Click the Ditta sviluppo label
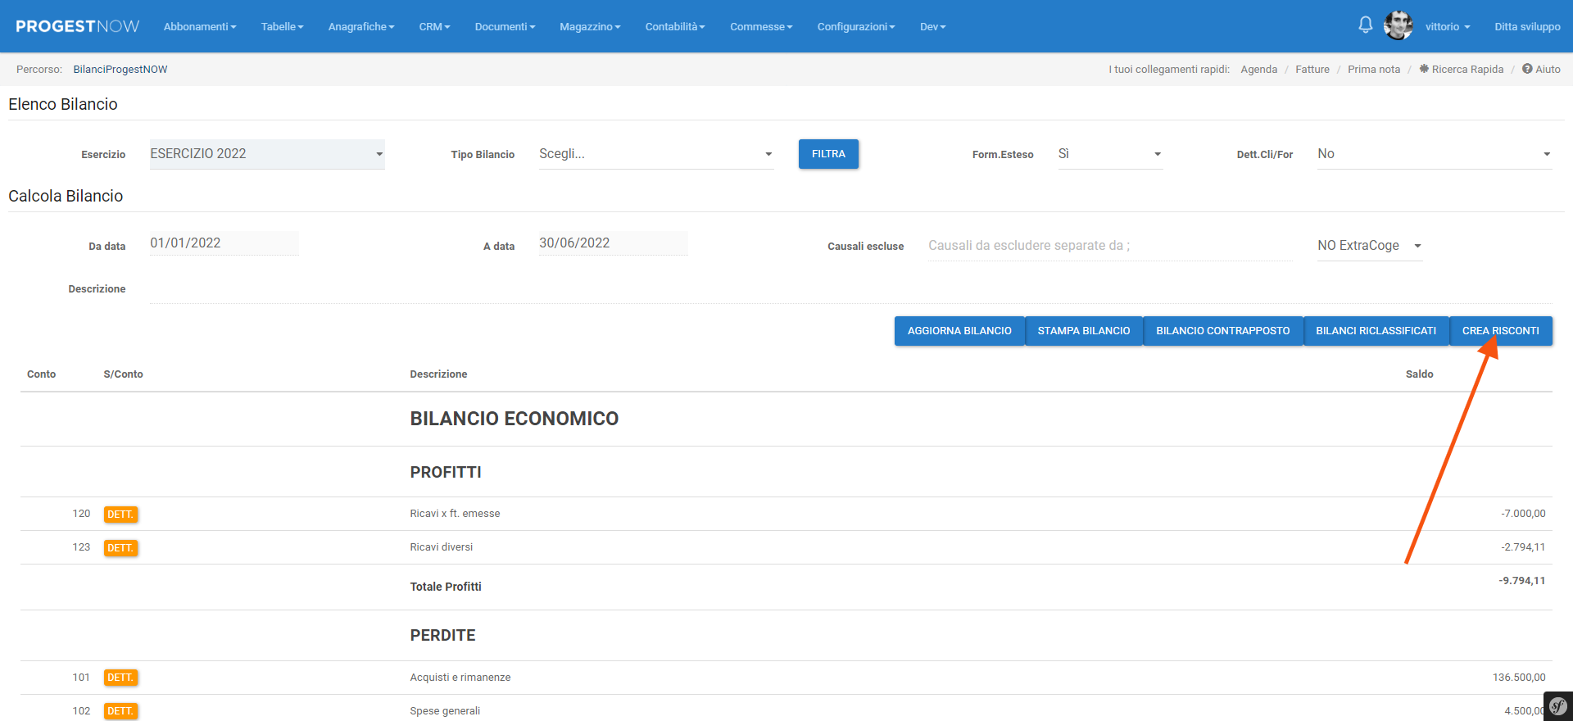Image resolution: width=1573 pixels, height=721 pixels. [x=1527, y=27]
